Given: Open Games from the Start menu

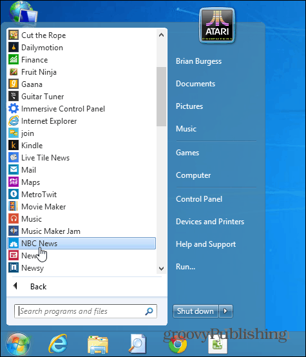Looking at the screenshot, I should [187, 153].
